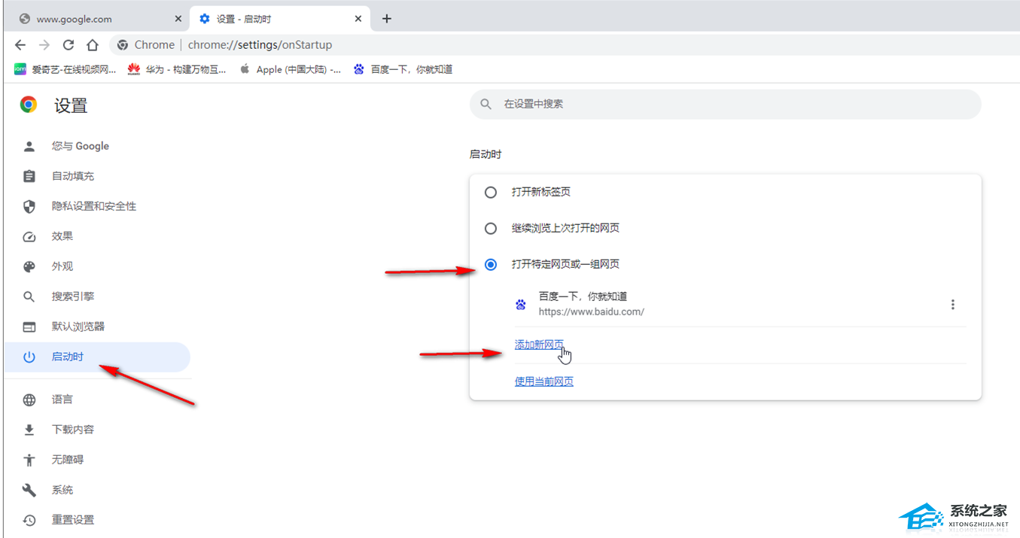Reload the current settings page
Screen dimensions: 1020x538
click(x=69, y=45)
